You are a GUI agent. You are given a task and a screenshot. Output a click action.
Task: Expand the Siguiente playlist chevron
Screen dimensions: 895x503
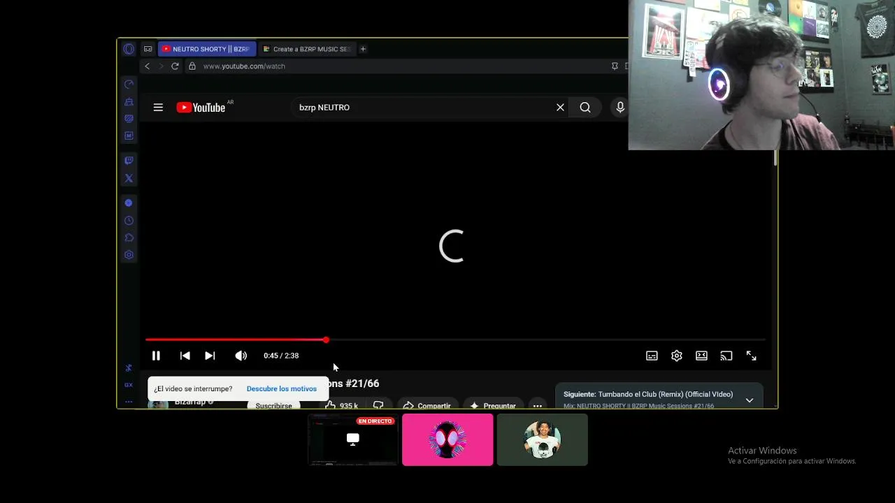tap(749, 400)
